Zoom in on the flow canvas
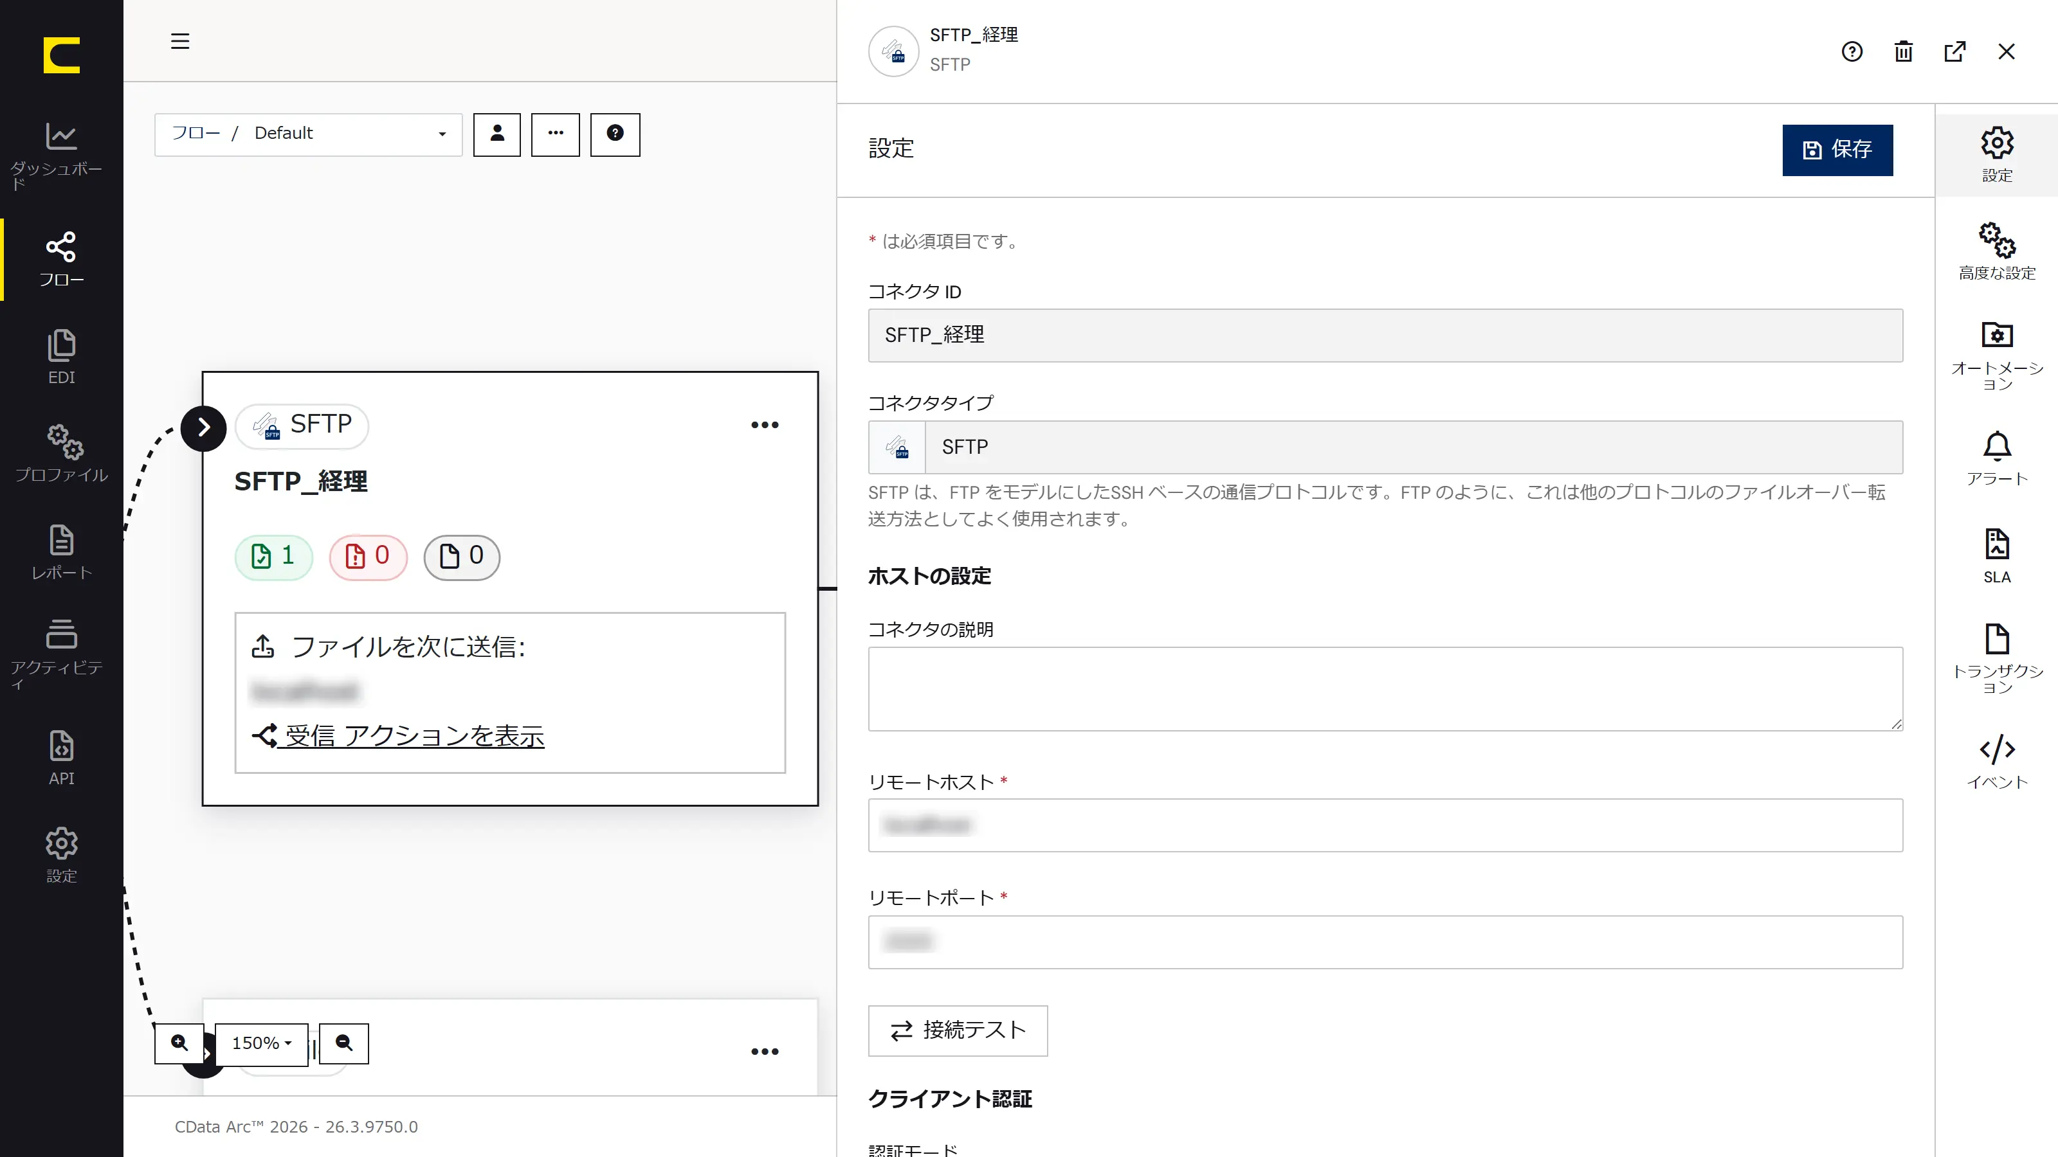 tap(179, 1043)
